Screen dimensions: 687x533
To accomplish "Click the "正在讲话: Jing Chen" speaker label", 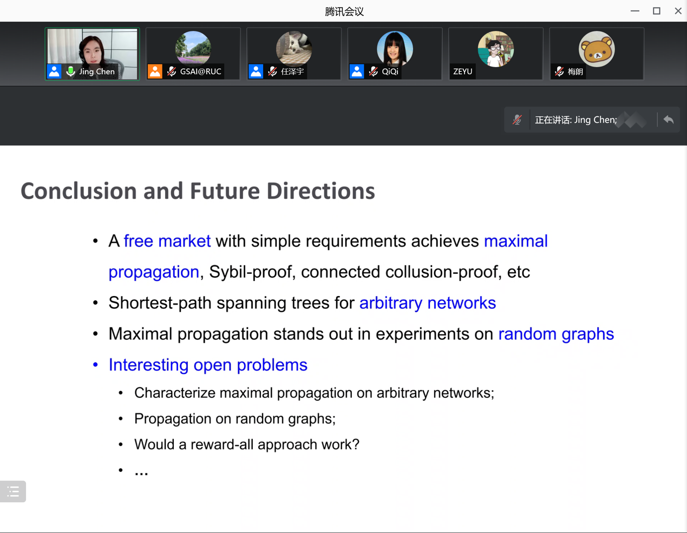I will tap(575, 120).
